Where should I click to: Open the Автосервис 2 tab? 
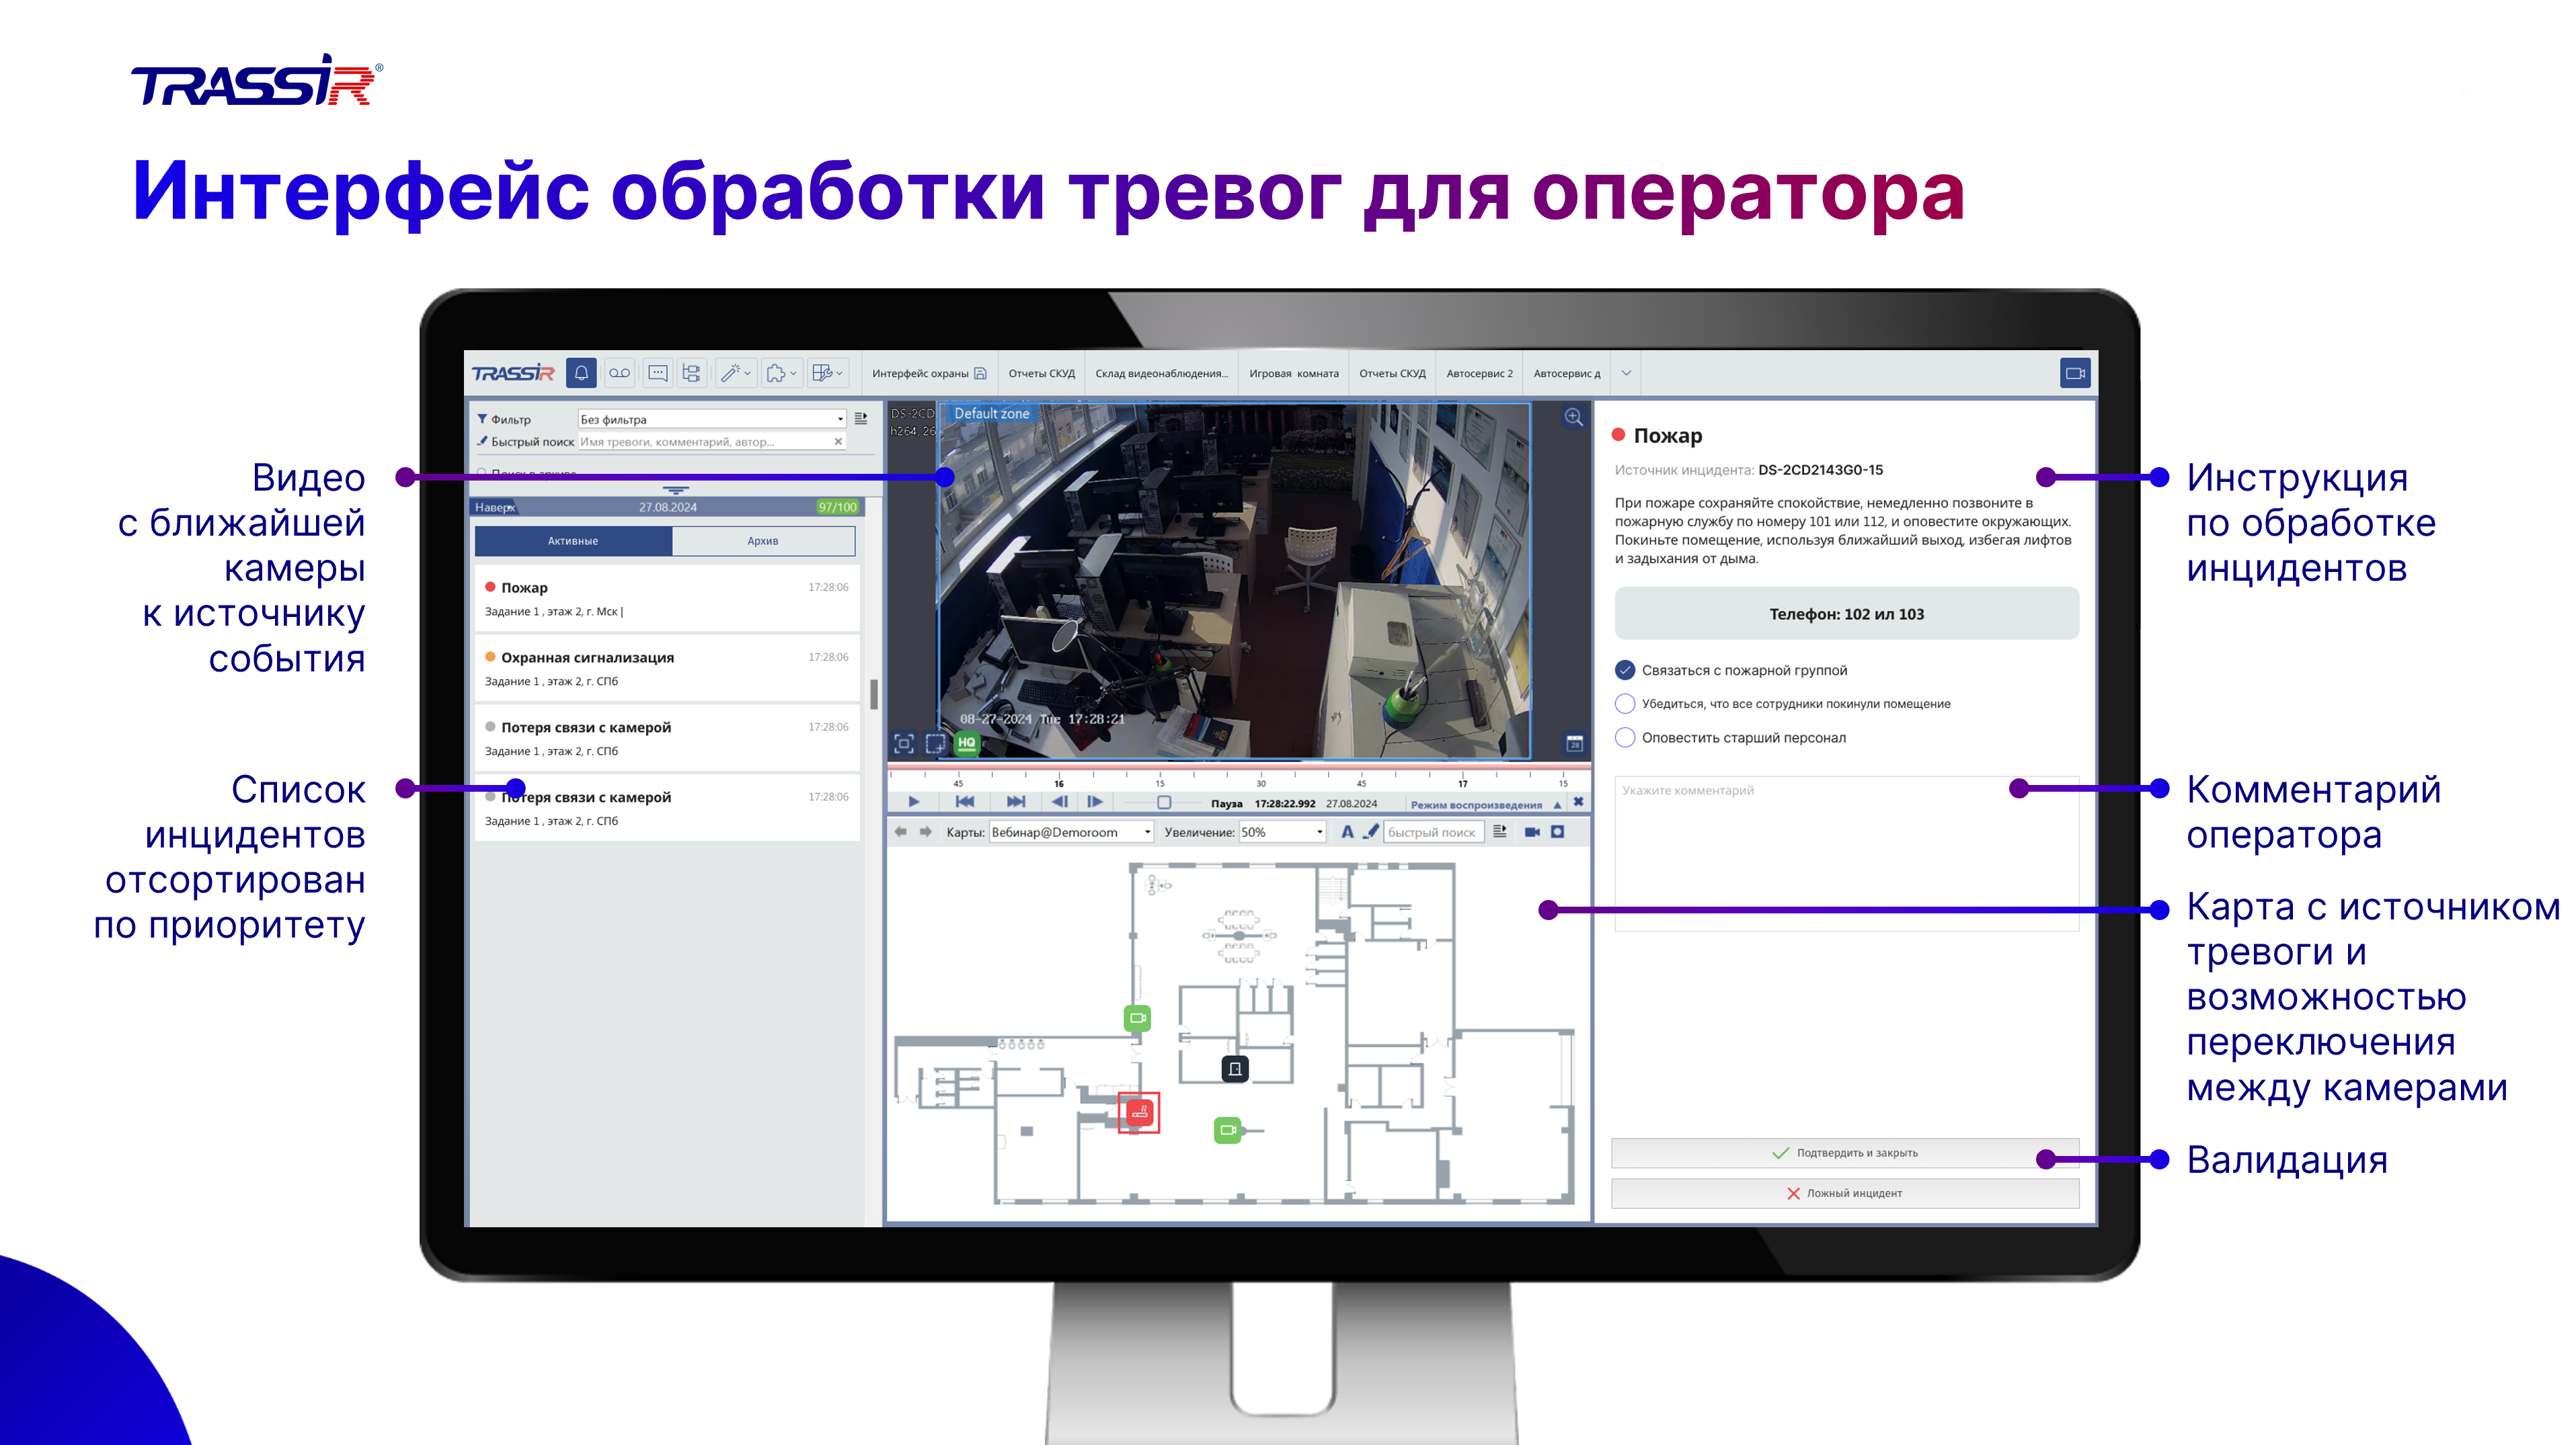click(x=1479, y=374)
